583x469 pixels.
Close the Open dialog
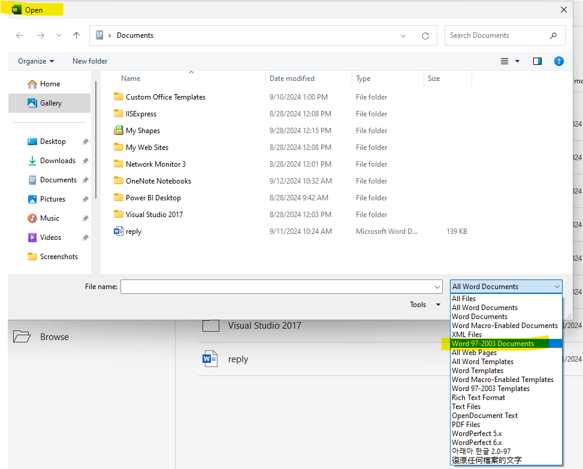tap(564, 10)
